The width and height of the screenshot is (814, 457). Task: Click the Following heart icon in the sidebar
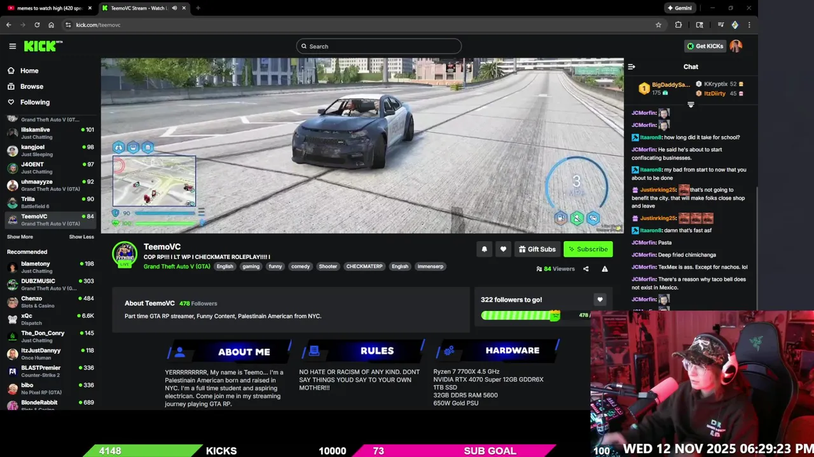tap(11, 102)
